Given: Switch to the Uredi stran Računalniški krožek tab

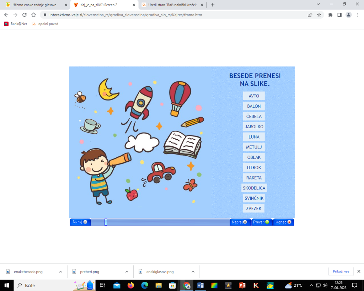Looking at the screenshot, I should [171, 5].
